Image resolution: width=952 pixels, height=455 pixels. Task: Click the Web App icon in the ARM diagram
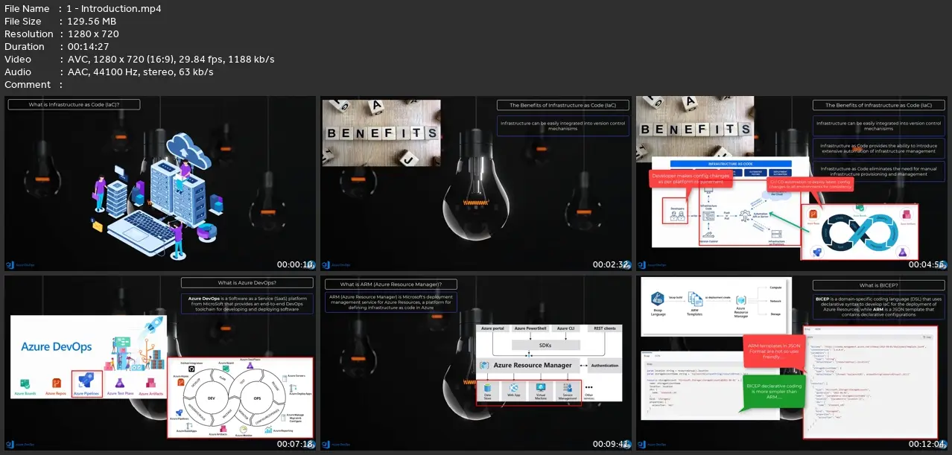tap(513, 388)
